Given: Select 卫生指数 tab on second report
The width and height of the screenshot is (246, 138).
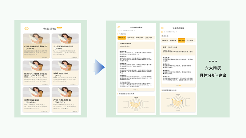Looking at the screenshot, I should point(190,40).
